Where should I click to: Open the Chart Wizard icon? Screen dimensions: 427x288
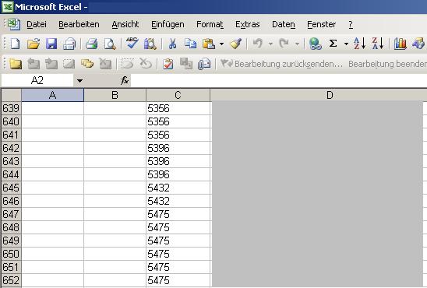[x=400, y=44]
